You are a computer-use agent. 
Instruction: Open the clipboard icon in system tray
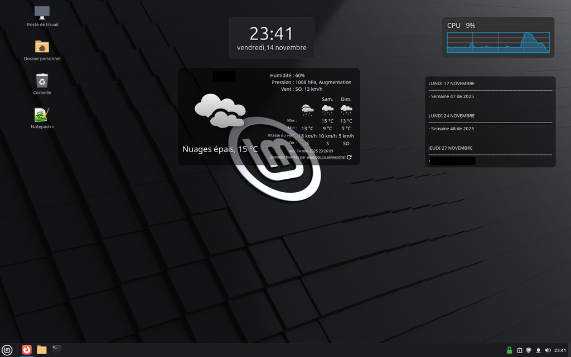519,350
